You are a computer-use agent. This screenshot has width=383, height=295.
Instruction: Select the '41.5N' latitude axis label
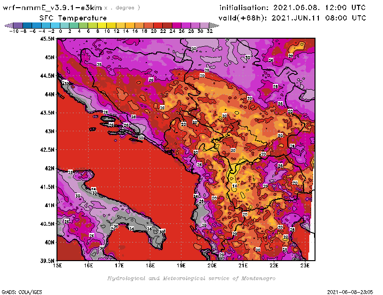point(47,187)
